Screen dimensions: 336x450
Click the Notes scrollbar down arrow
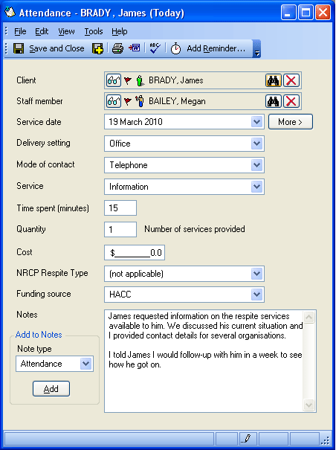308,405
